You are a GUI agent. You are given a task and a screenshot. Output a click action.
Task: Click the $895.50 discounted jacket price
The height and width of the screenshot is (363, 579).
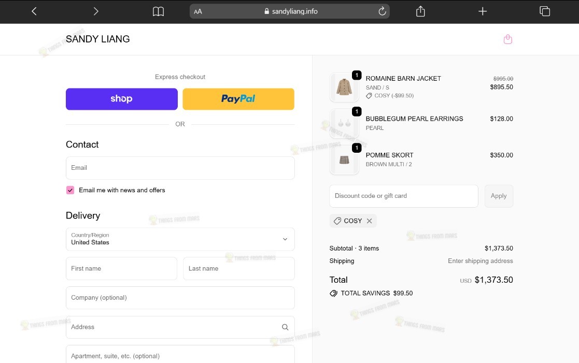coord(501,87)
